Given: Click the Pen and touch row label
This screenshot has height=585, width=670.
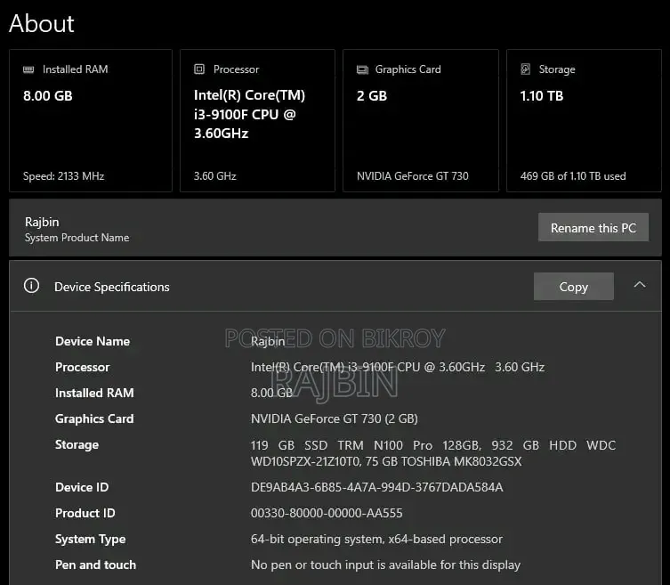Looking at the screenshot, I should 95,565.
